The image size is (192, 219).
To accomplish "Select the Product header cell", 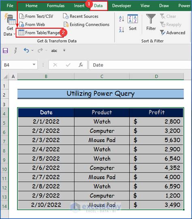I will 102,112.
